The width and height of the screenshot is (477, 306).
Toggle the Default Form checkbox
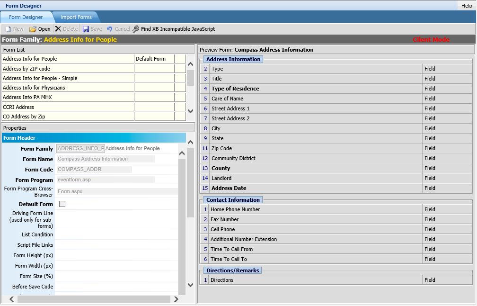point(62,204)
